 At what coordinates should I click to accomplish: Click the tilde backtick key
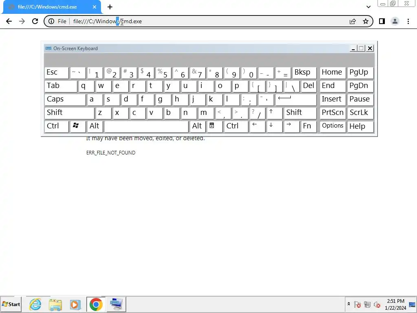point(78,73)
